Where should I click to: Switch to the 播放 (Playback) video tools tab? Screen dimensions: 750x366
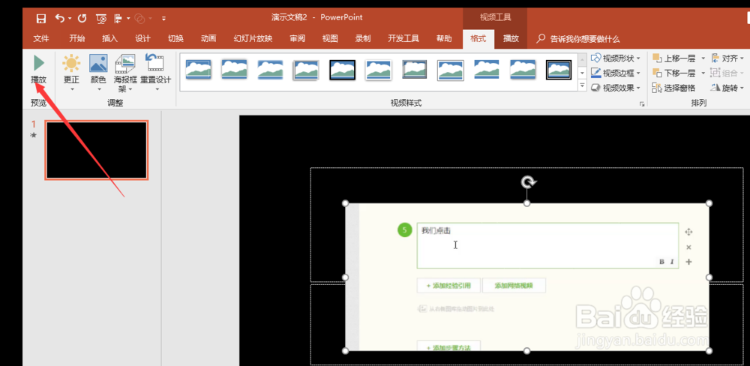point(511,39)
